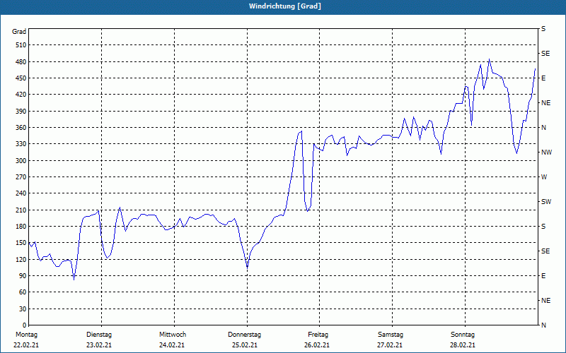Select the 450 y-axis value

click(21, 78)
